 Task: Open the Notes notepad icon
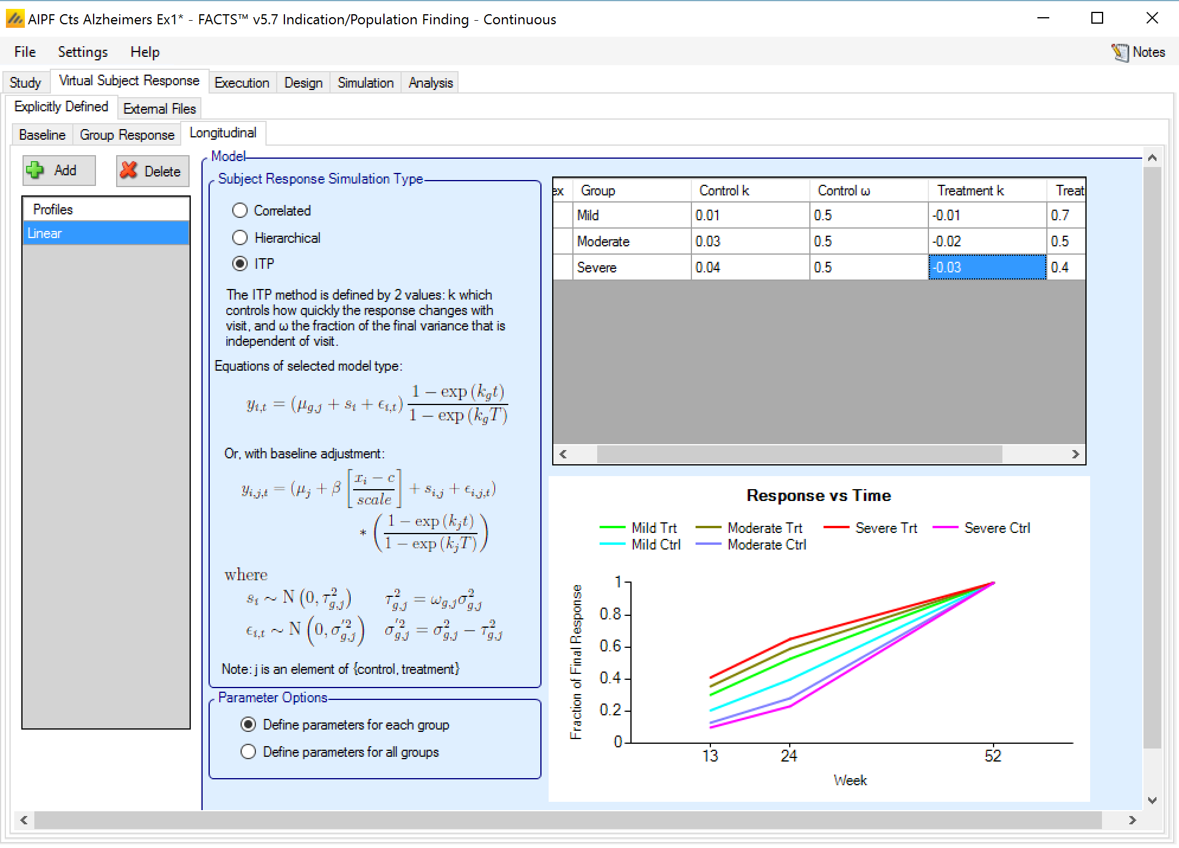pos(1119,52)
